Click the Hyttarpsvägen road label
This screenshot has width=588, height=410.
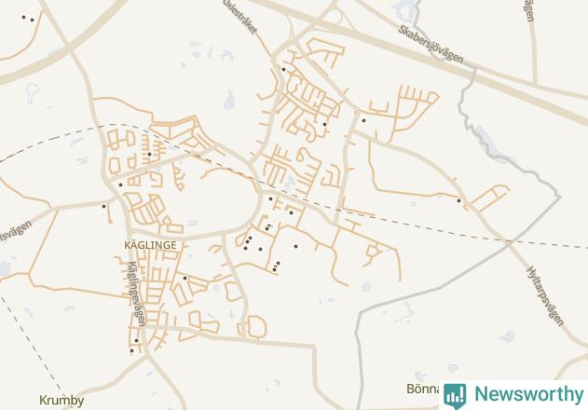[545, 296]
